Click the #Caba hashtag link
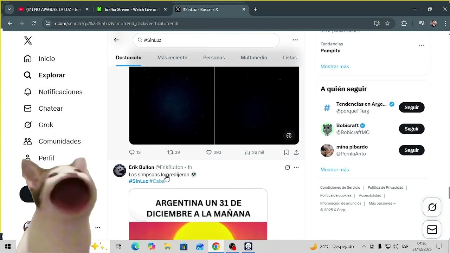The image size is (450, 253). pos(157,181)
